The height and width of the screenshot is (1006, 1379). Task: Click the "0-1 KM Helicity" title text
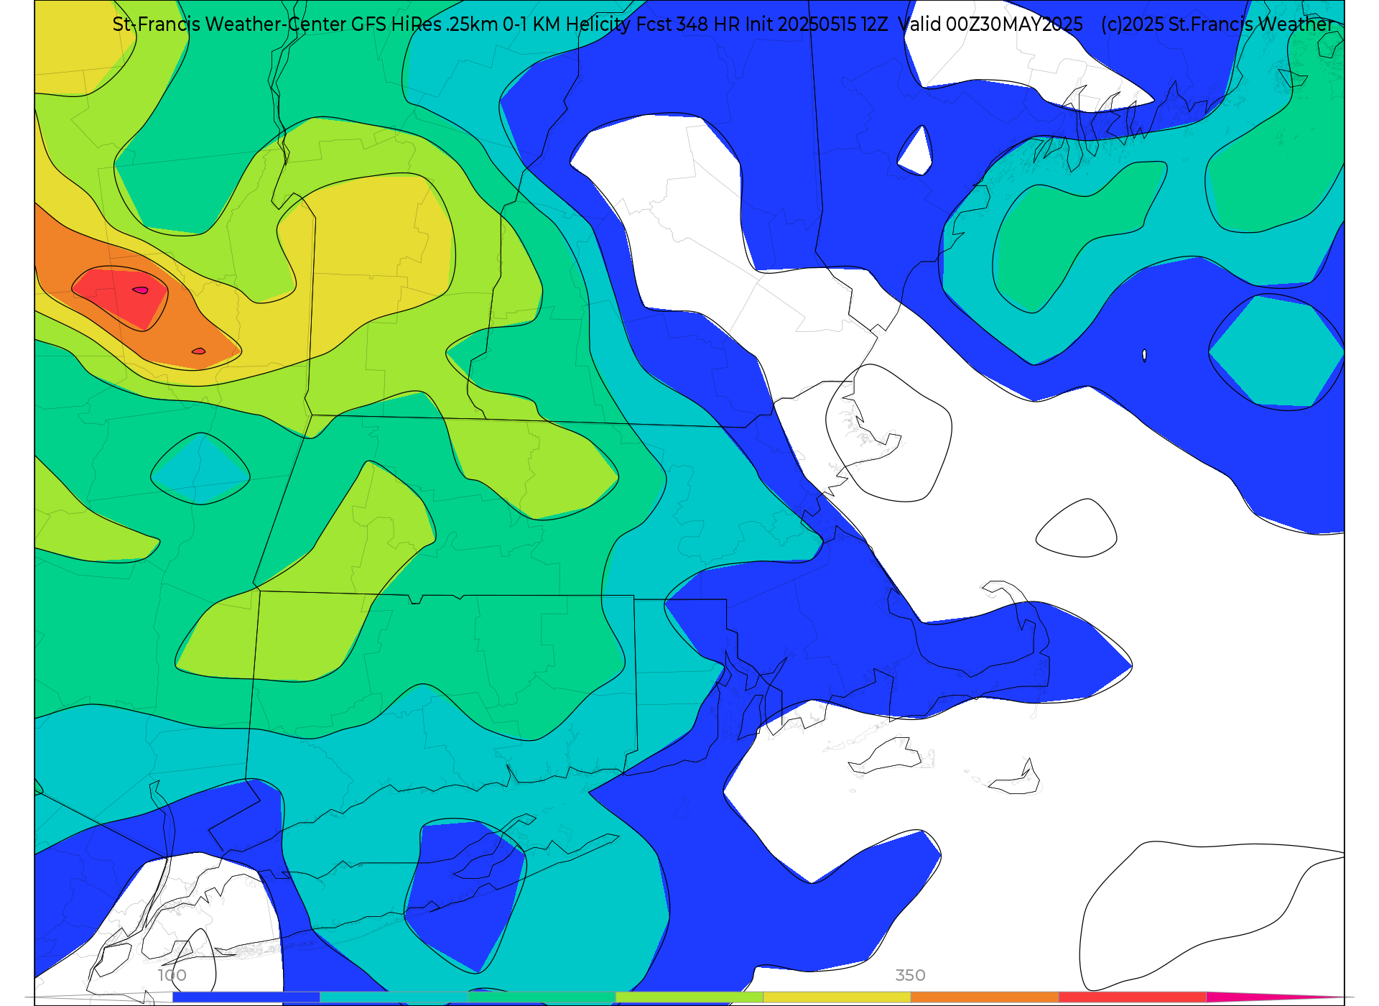tap(568, 24)
